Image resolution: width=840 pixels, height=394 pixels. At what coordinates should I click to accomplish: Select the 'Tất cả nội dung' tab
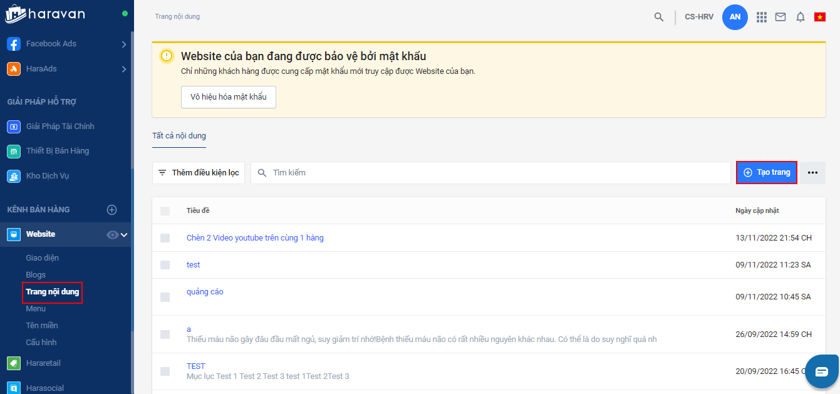tap(179, 136)
